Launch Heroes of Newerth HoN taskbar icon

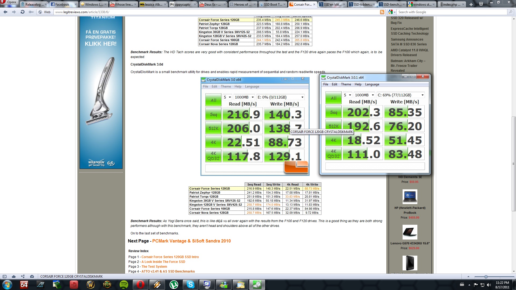coord(107,285)
